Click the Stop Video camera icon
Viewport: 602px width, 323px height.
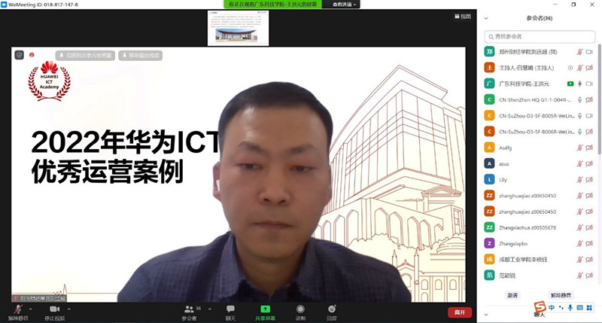click(x=54, y=309)
